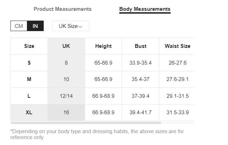Select the S size row label

point(29,63)
